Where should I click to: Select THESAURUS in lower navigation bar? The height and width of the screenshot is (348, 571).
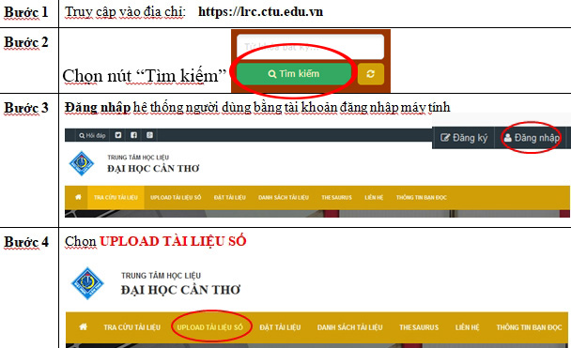point(419,327)
